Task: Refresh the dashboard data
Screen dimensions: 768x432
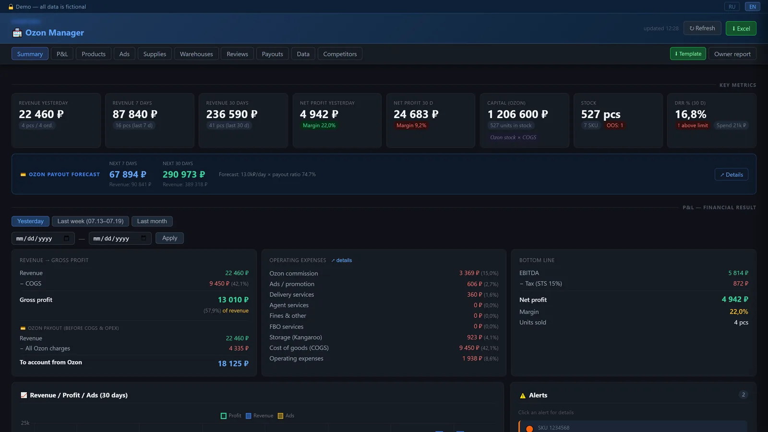Action: coord(702,28)
